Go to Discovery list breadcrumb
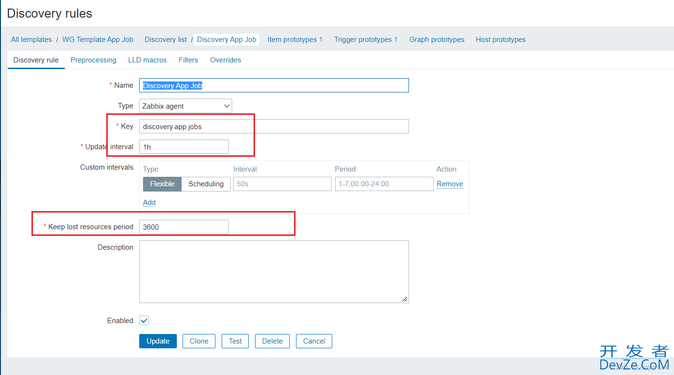The height and width of the screenshot is (375, 674). click(x=166, y=40)
